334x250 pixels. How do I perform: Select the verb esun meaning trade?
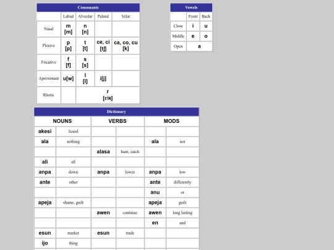point(103,233)
